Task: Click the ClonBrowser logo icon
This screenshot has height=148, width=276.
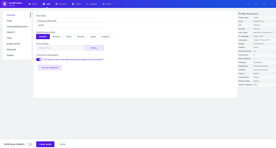Action: click(x=5, y=4)
